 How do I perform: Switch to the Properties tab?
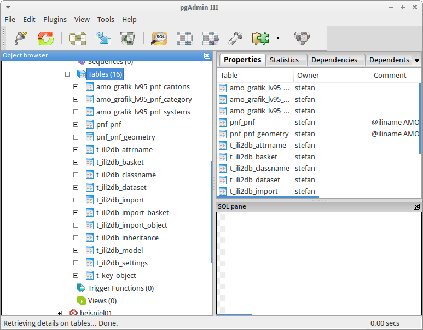click(x=242, y=60)
